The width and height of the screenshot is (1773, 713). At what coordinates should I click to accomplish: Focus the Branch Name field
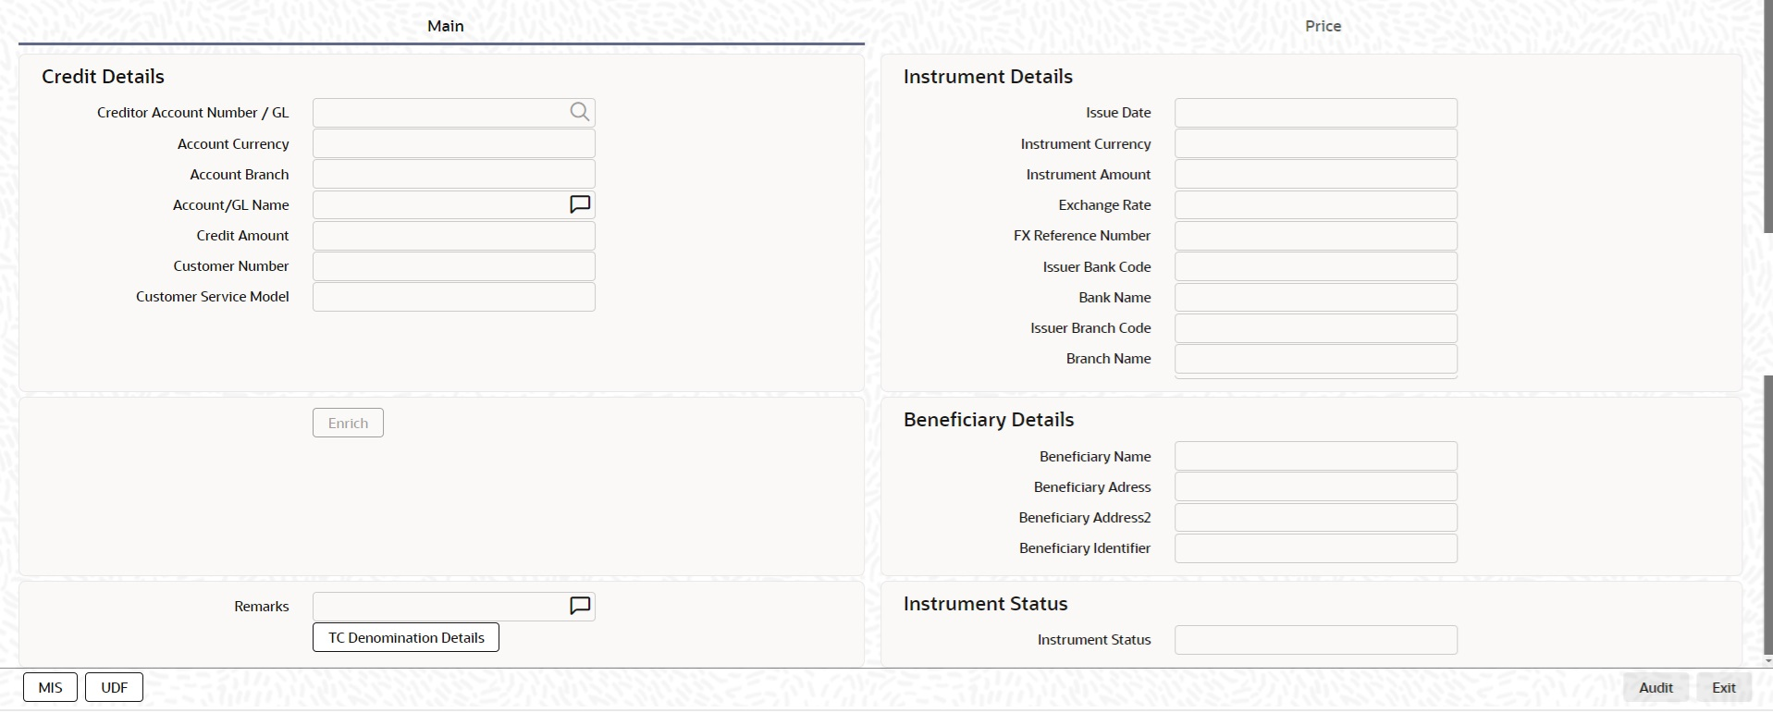(x=1316, y=359)
